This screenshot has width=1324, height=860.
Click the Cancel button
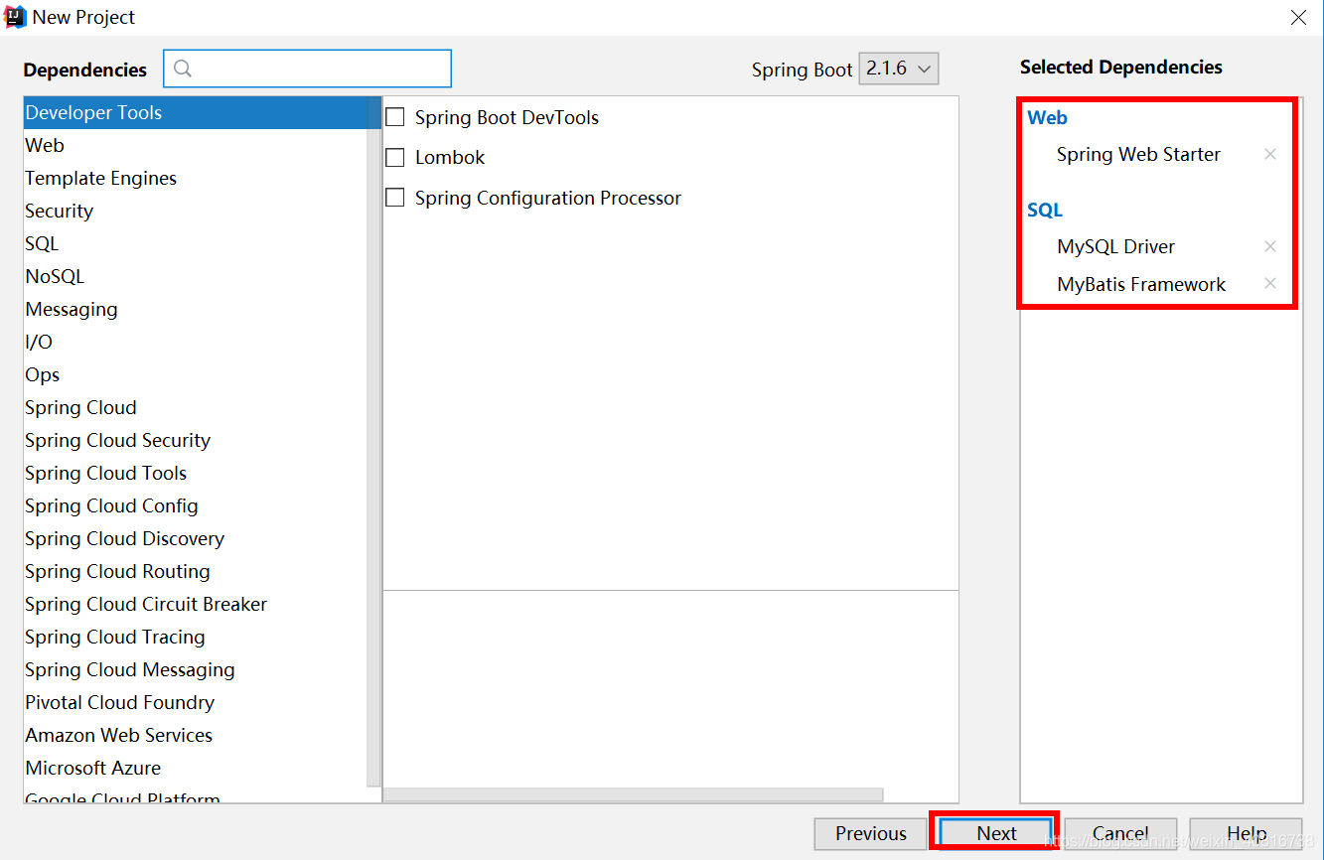coord(1120,833)
